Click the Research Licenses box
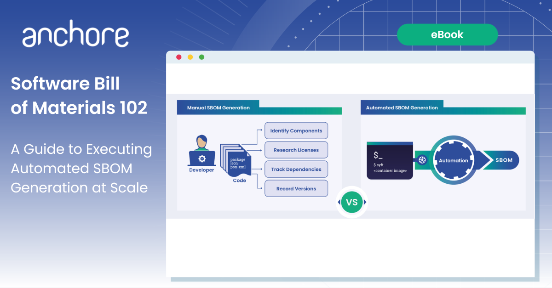This screenshot has height=288, width=552. (296, 150)
